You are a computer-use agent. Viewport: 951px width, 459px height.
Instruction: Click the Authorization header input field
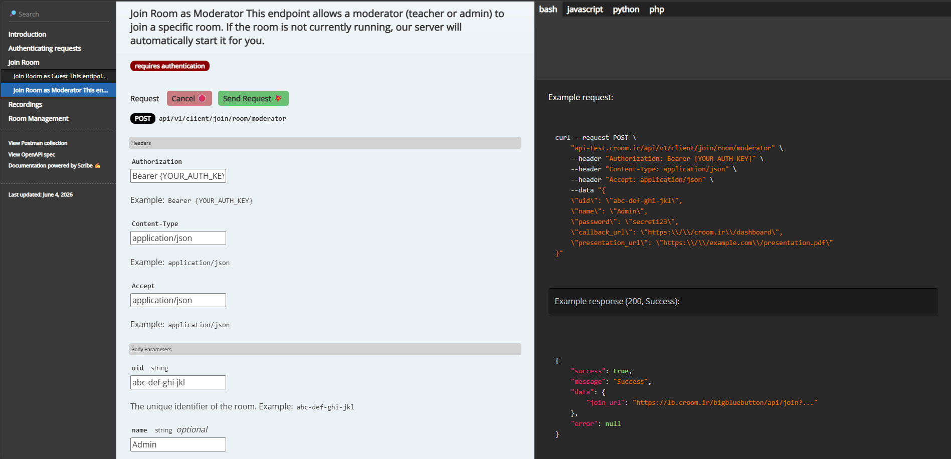[x=178, y=176]
